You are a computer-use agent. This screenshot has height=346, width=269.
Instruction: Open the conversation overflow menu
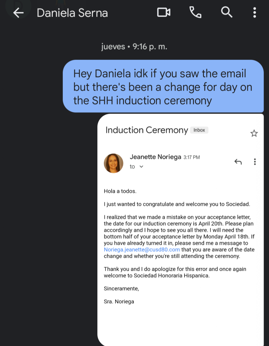(x=254, y=12)
